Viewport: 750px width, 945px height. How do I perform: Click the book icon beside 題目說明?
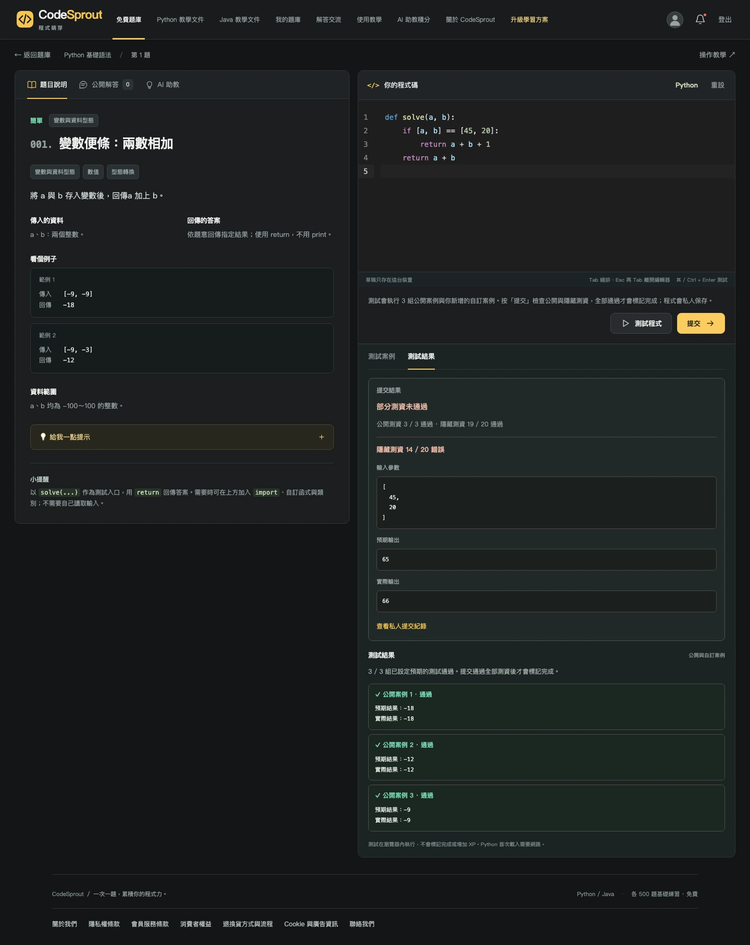32,84
